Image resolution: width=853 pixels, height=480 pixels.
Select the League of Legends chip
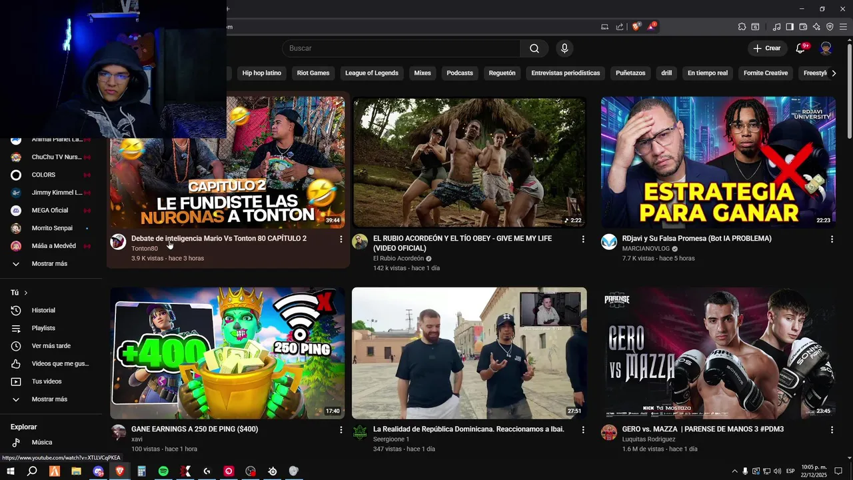(x=372, y=73)
